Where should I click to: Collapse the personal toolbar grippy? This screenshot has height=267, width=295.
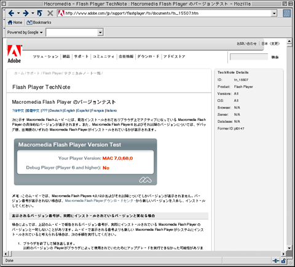(x=4, y=20)
